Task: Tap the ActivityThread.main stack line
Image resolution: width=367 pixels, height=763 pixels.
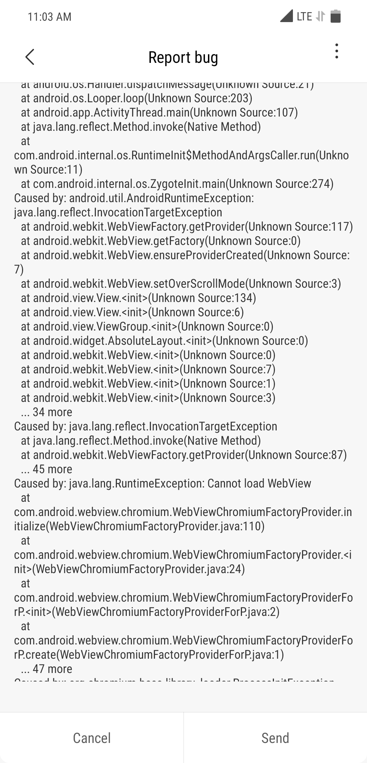Action: [159, 112]
